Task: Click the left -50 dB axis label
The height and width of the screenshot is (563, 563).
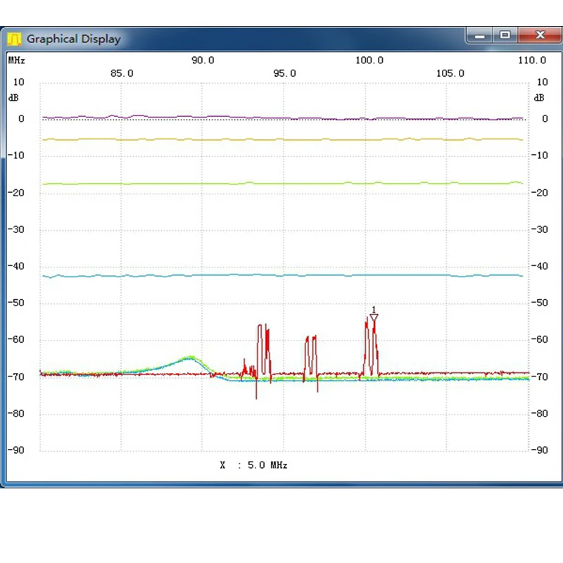Action: click(16, 303)
